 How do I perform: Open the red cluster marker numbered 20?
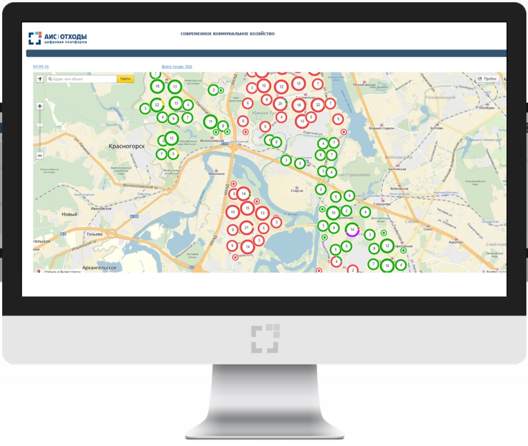[280, 104]
